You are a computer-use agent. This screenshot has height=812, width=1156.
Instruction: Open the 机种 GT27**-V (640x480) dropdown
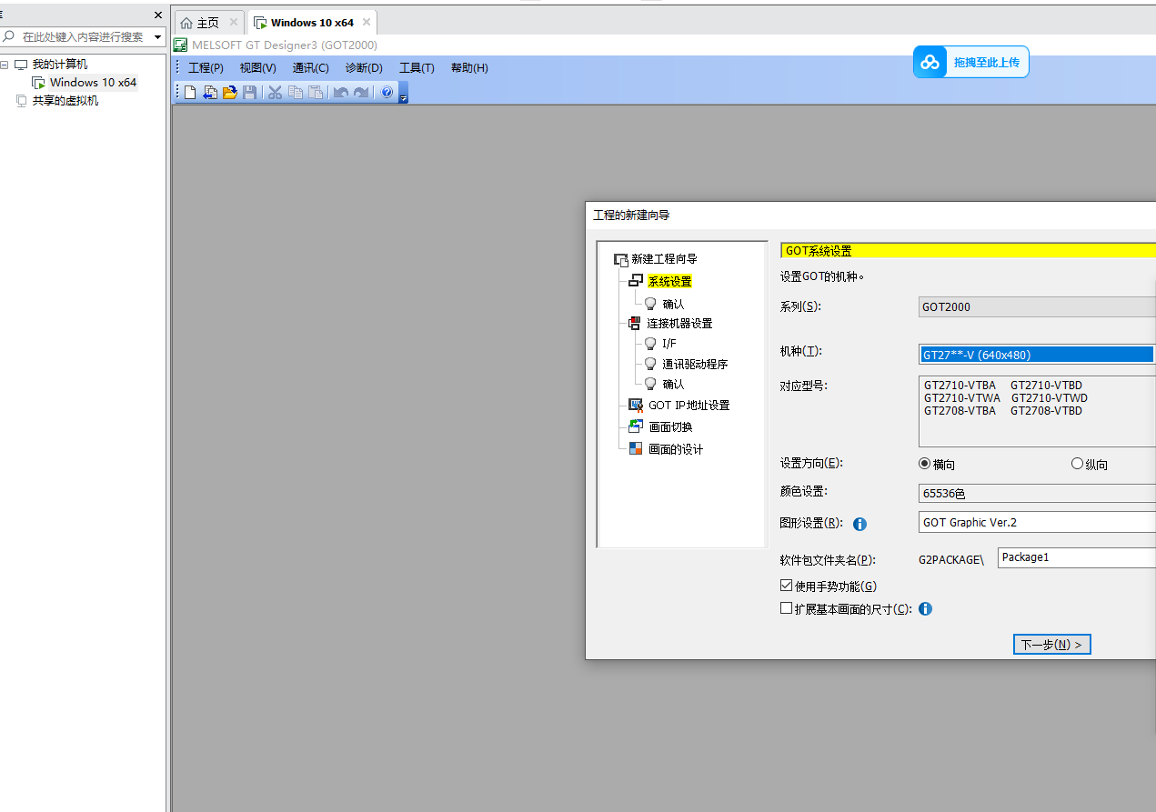(1037, 355)
